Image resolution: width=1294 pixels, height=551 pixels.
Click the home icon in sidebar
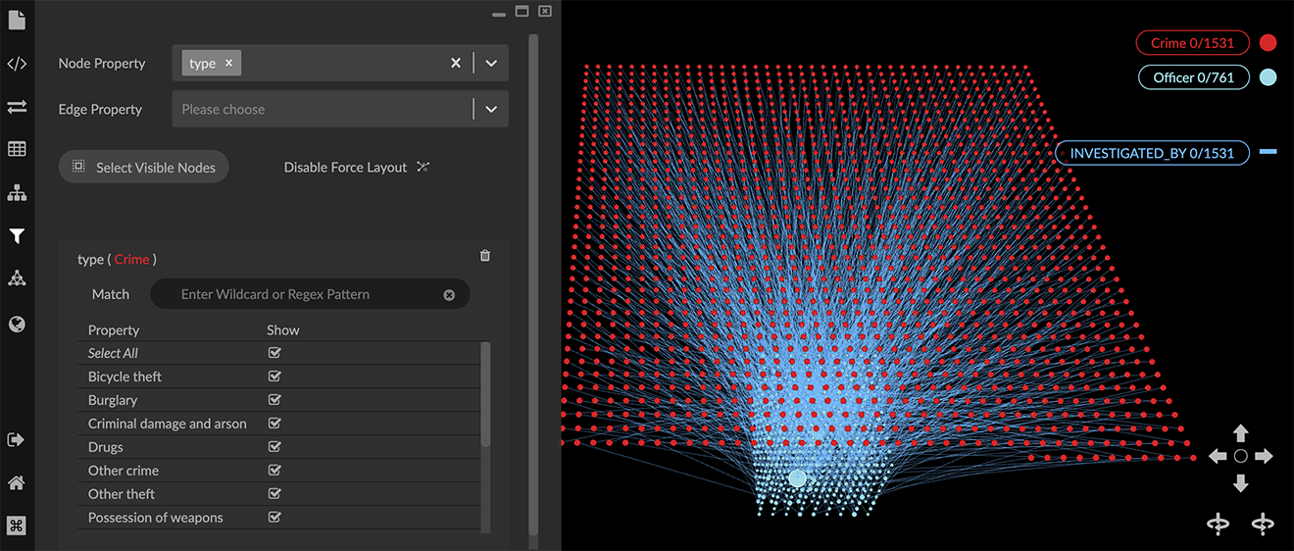click(17, 482)
